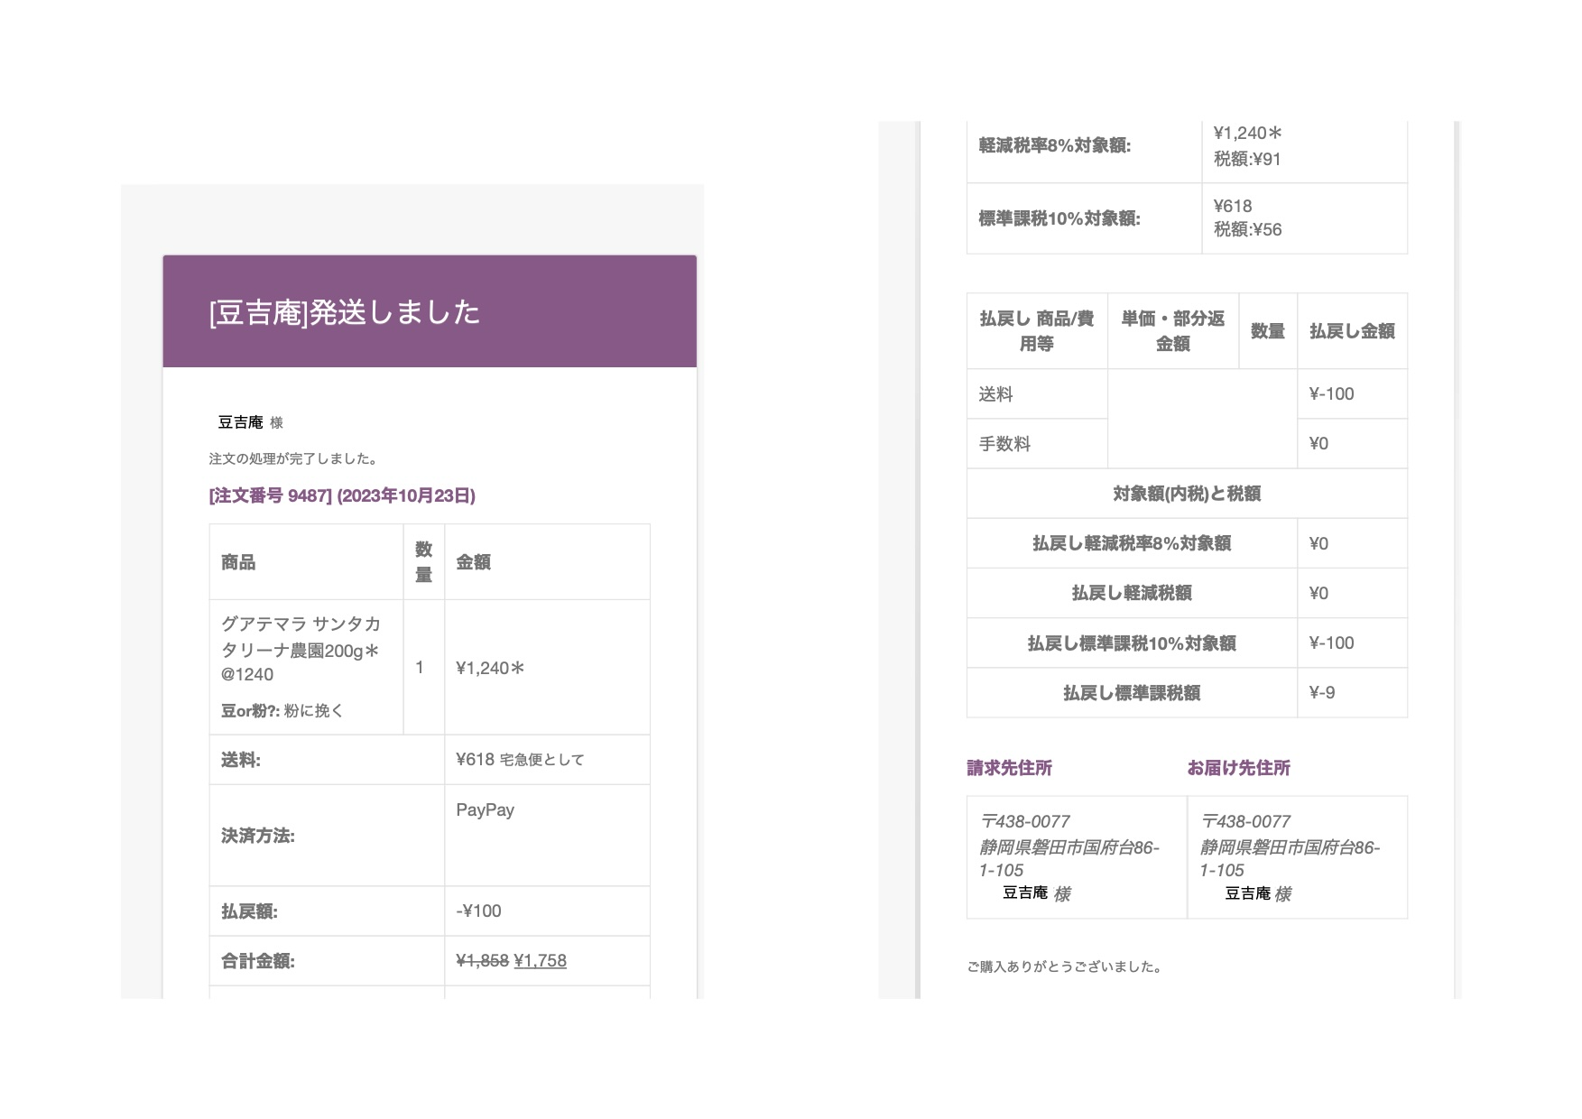Click the '払戻額:' label

[x=249, y=911]
